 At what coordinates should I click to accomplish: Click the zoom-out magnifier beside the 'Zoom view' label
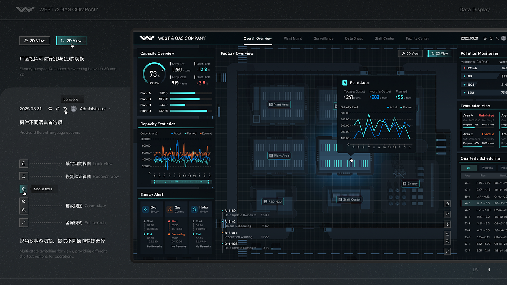click(x=24, y=210)
